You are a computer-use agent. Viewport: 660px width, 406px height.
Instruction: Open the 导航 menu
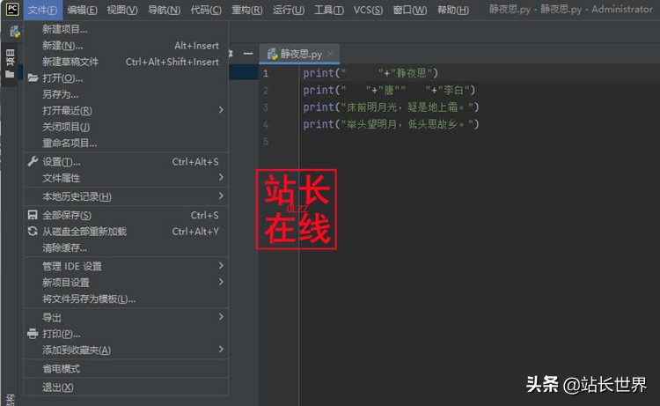click(x=165, y=10)
